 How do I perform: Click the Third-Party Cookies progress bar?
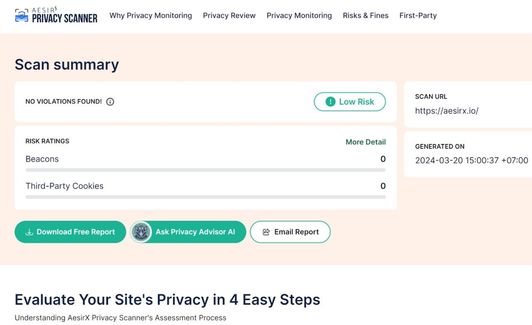tap(205, 197)
